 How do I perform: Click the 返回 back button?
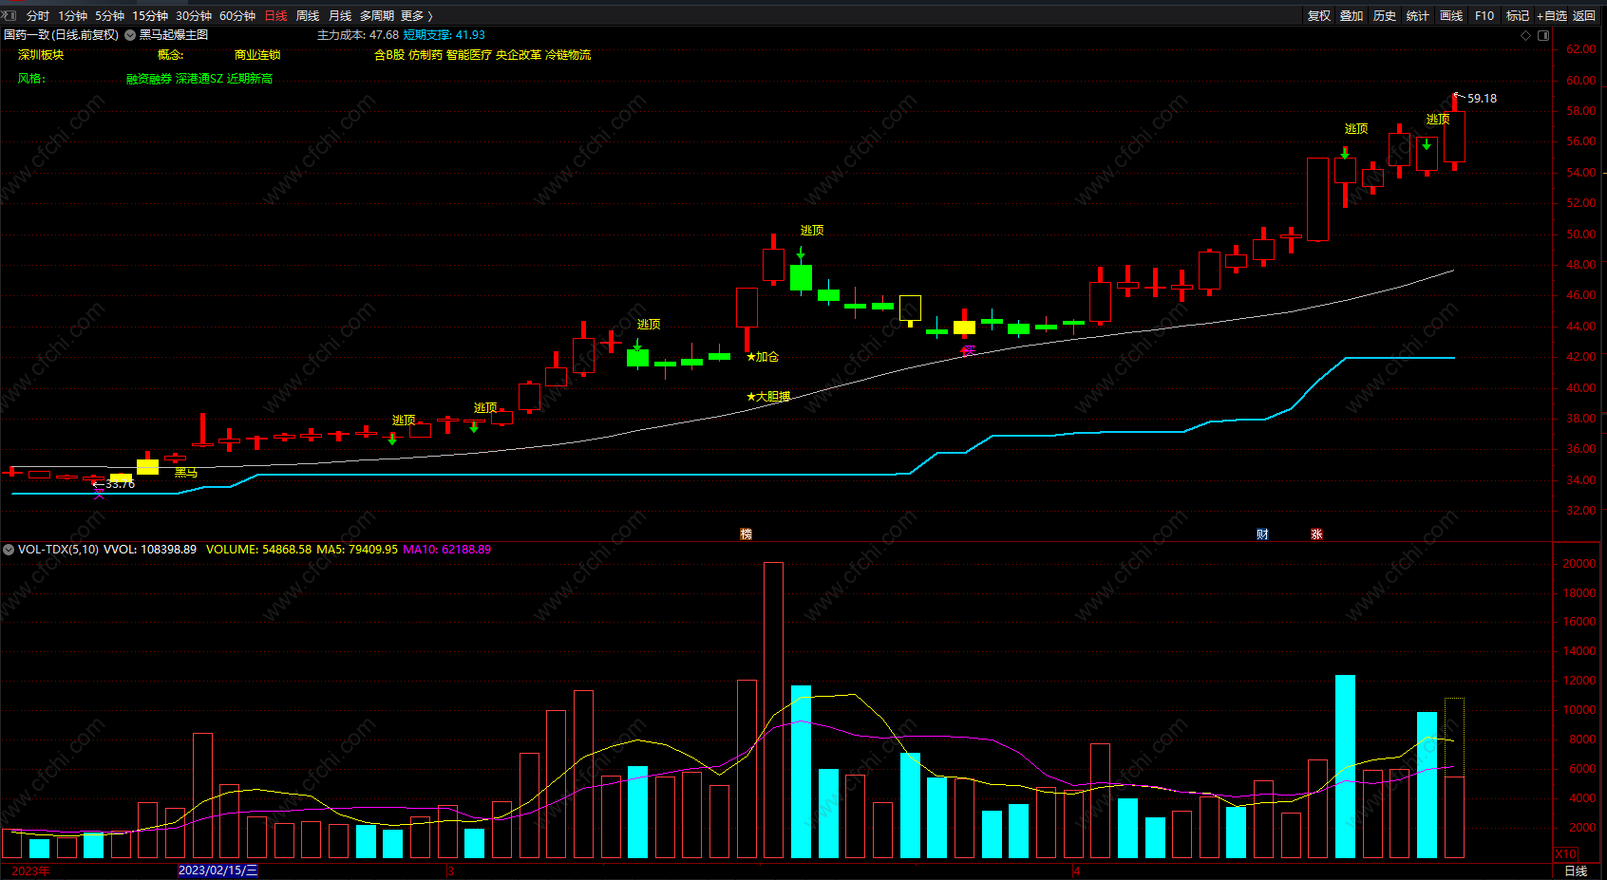click(x=1584, y=15)
